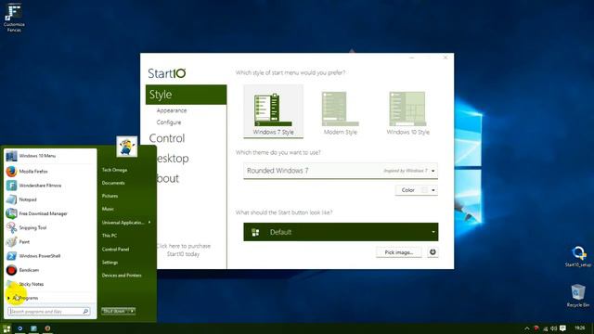The width and height of the screenshot is (594, 334).
Task: Show hidden system tray icons
Action: [x=526, y=328]
